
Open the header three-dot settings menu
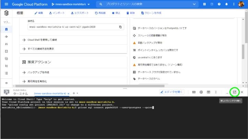234,4
